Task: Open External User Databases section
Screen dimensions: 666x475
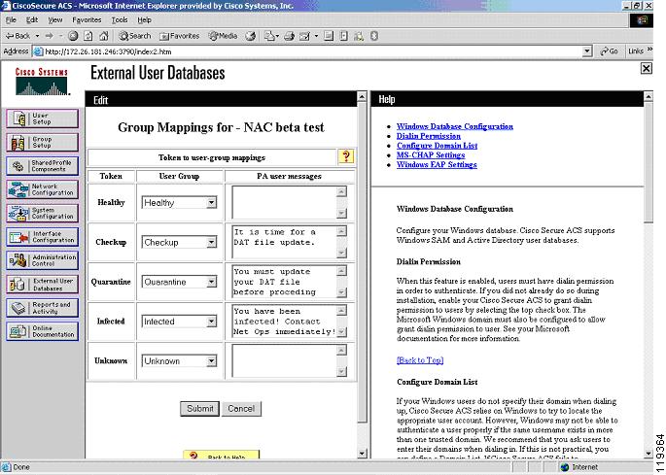Action: tap(43, 284)
